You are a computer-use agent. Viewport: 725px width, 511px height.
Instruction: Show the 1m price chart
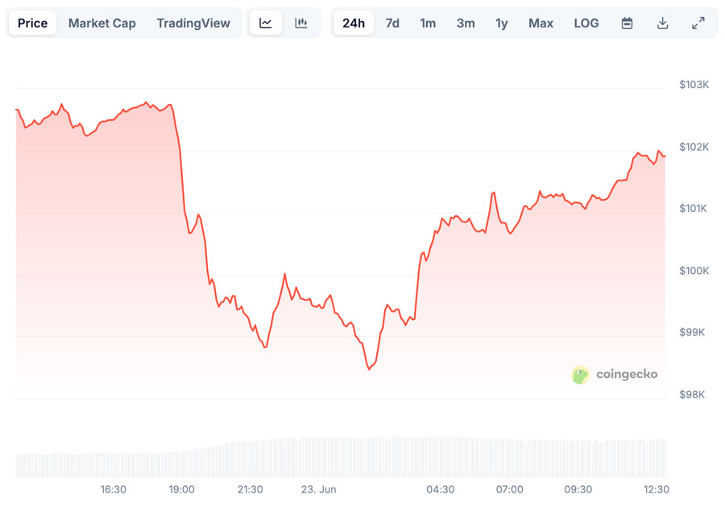pyautogui.click(x=428, y=23)
